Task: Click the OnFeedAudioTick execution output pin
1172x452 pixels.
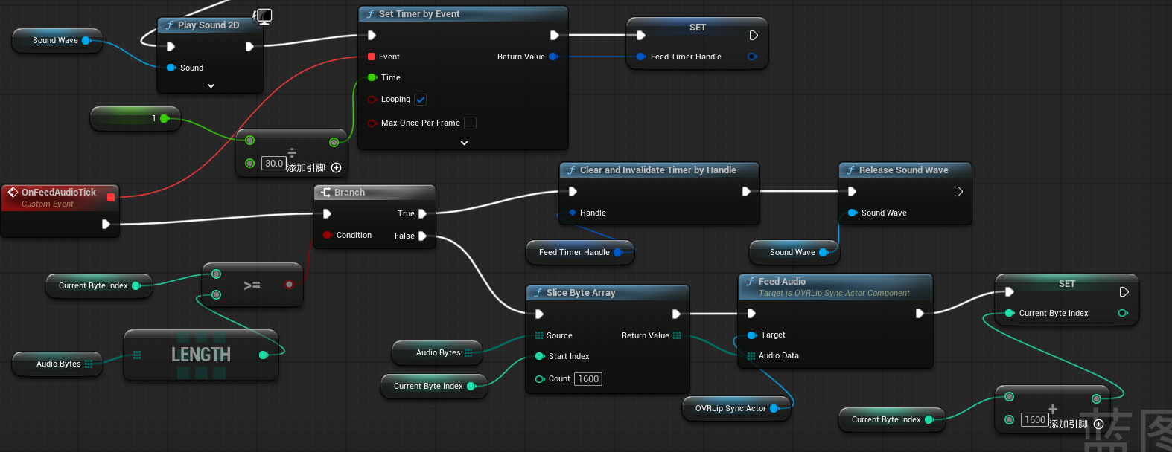Action: [x=106, y=224]
